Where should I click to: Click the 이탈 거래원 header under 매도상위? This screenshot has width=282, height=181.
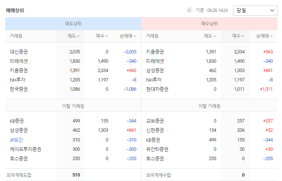[x=73, y=106]
